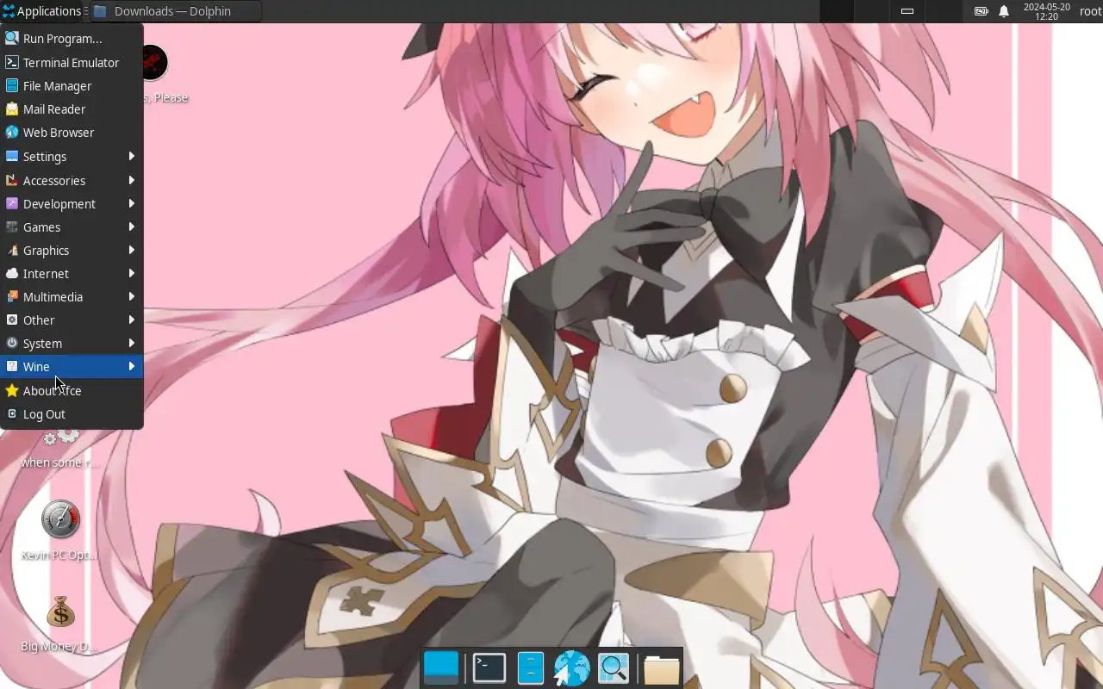Launch terminal from the dock
The width and height of the screenshot is (1103, 689).
[x=489, y=668]
